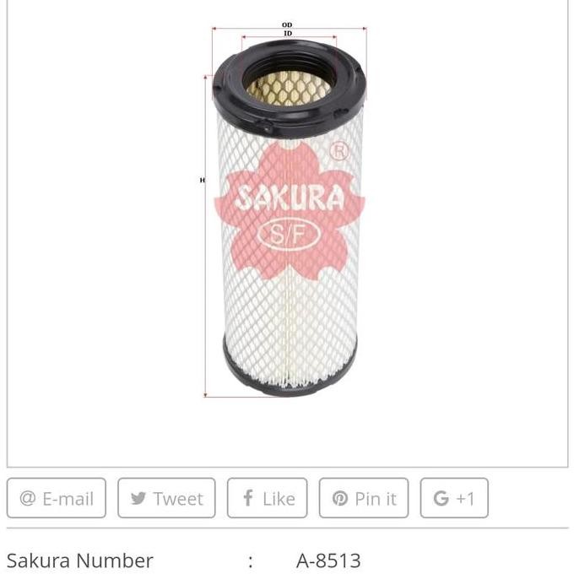
Task: Click the +1 text label
Action: [x=466, y=499]
